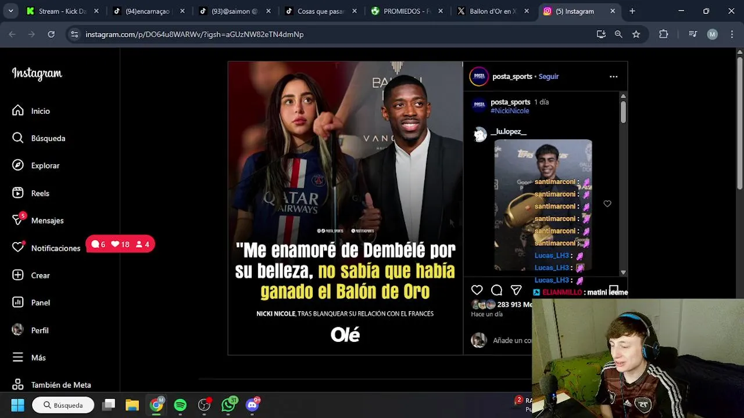Click the comments scroll down arrow
The width and height of the screenshot is (744, 418).
[623, 272]
